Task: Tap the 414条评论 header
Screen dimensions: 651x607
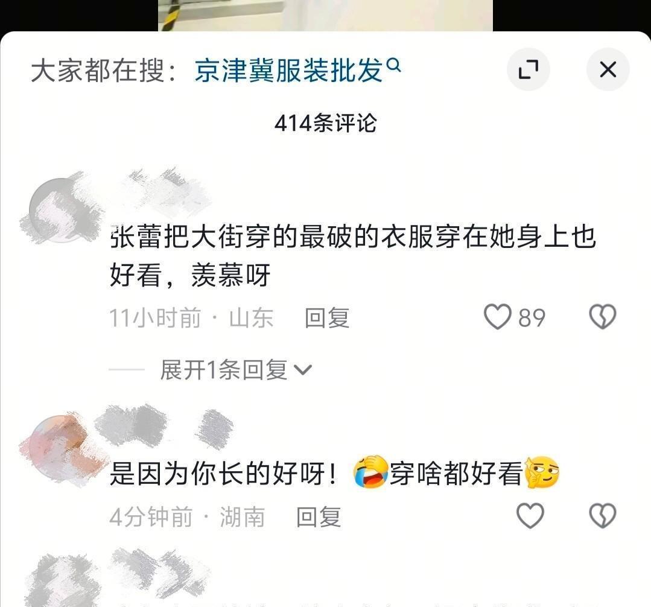Action: click(x=326, y=123)
